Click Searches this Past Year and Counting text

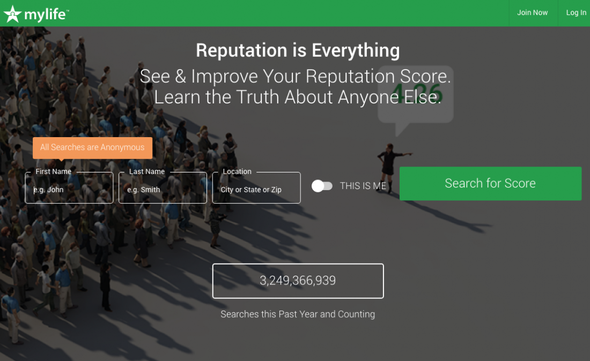pyautogui.click(x=298, y=314)
